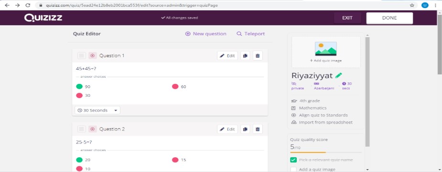Duplicate Question 1 with the copy icon

[x=245, y=56]
